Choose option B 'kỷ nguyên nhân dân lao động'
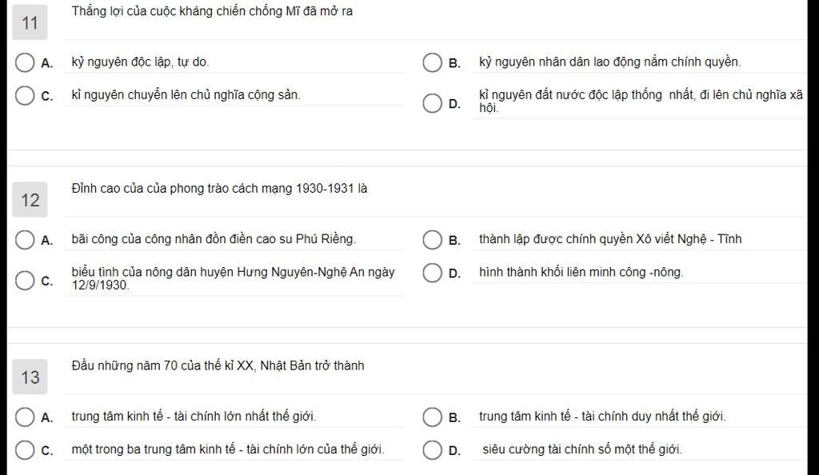Image resolution: width=819 pixels, height=475 pixels. pos(432,62)
